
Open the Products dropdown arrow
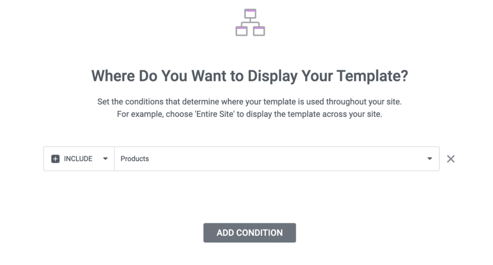[430, 159]
